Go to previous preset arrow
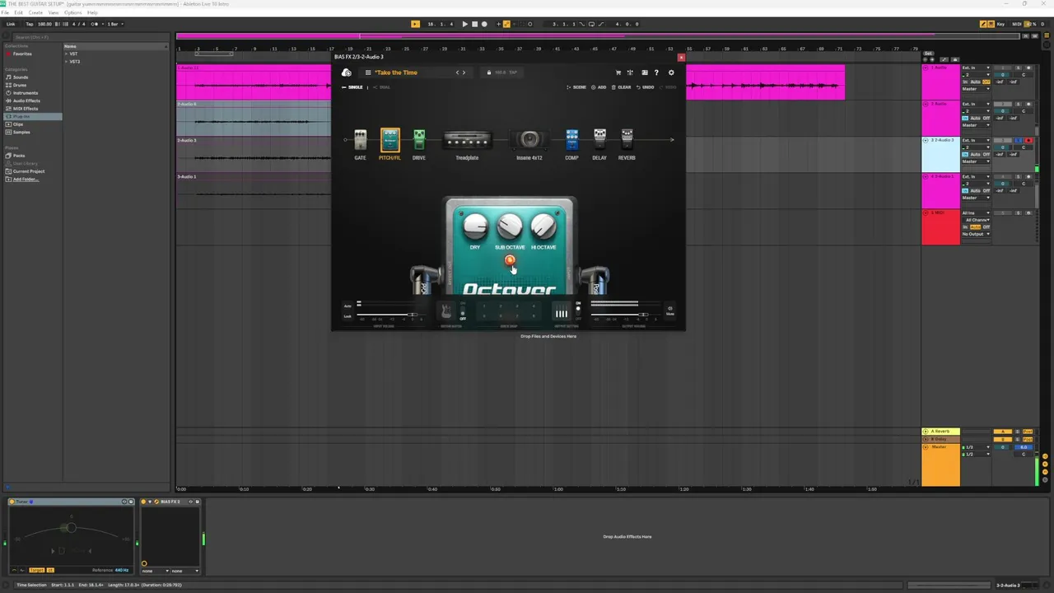The height and width of the screenshot is (593, 1054). [x=457, y=72]
